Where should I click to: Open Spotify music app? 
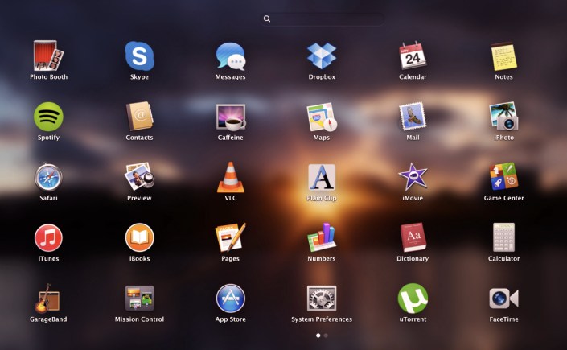point(48,117)
